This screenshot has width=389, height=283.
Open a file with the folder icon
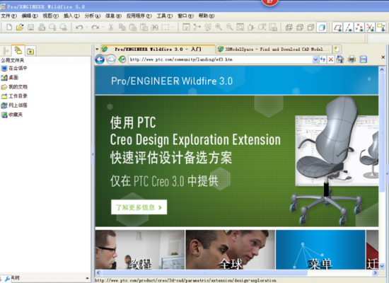pyautogui.click(x=20, y=27)
